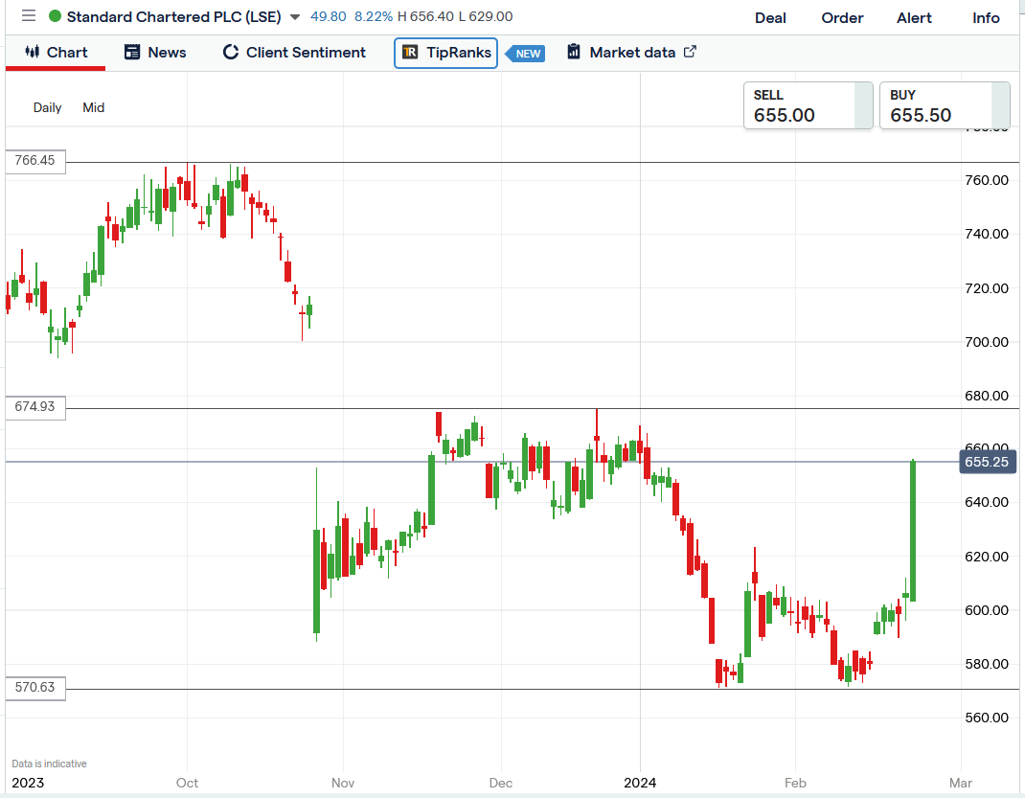This screenshot has height=798, width=1025.
Task: Switch to the Chart tab
Action: 56,53
